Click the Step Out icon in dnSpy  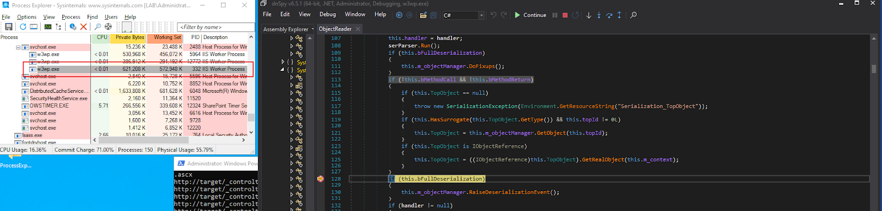(x=619, y=15)
